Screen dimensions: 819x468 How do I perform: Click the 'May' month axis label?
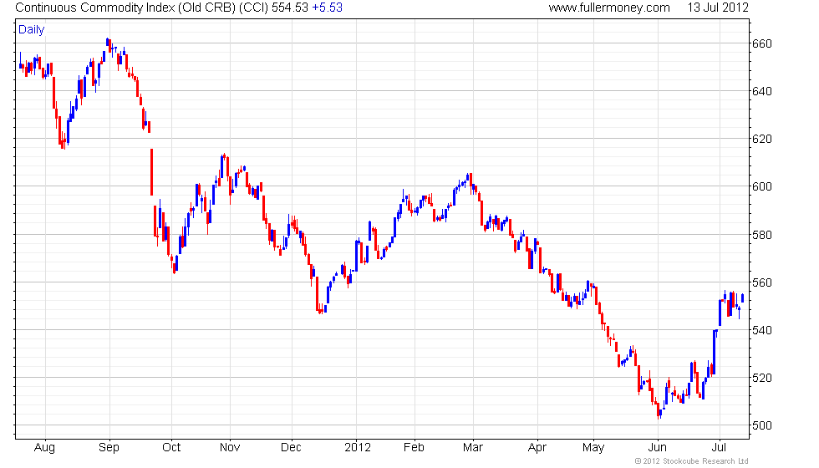[593, 448]
